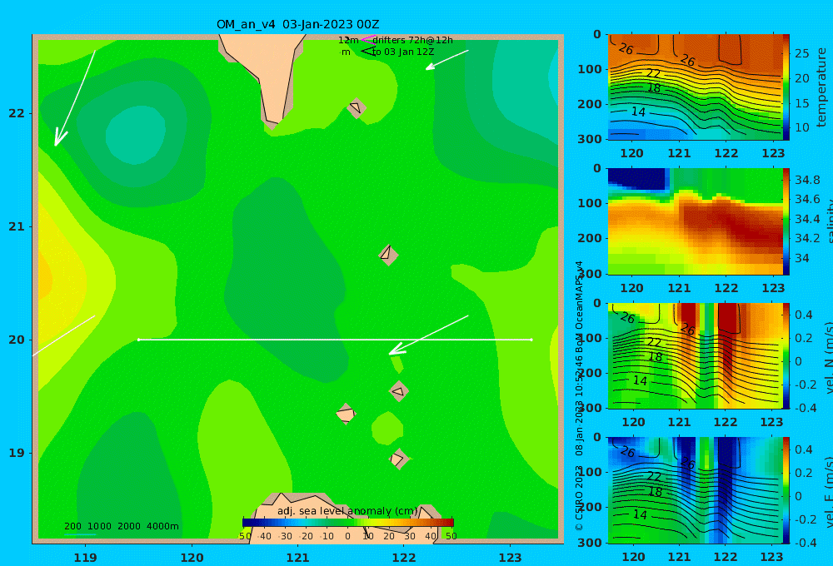
Task: Open the salinity section panel
Action: (x=695, y=221)
